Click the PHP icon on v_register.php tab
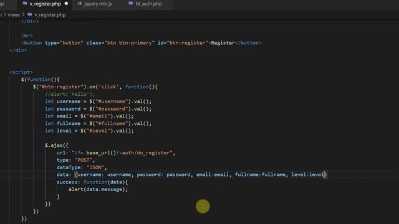The height and width of the screenshot is (224, 399). point(25,4)
